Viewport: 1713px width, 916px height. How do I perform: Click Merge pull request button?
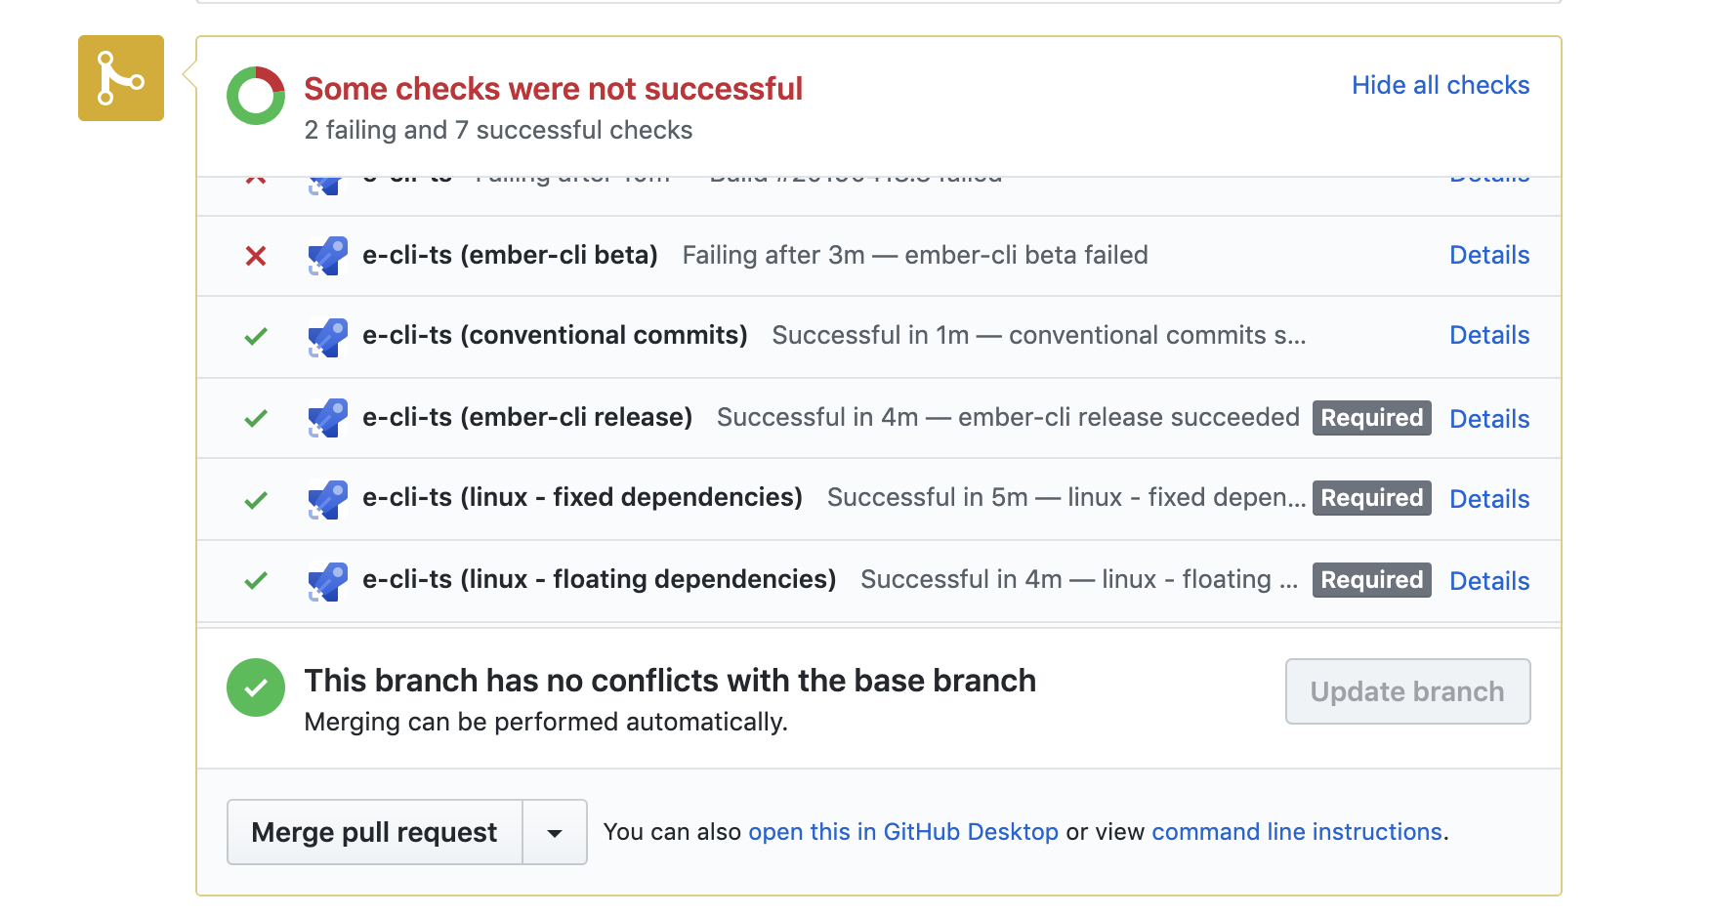(375, 832)
